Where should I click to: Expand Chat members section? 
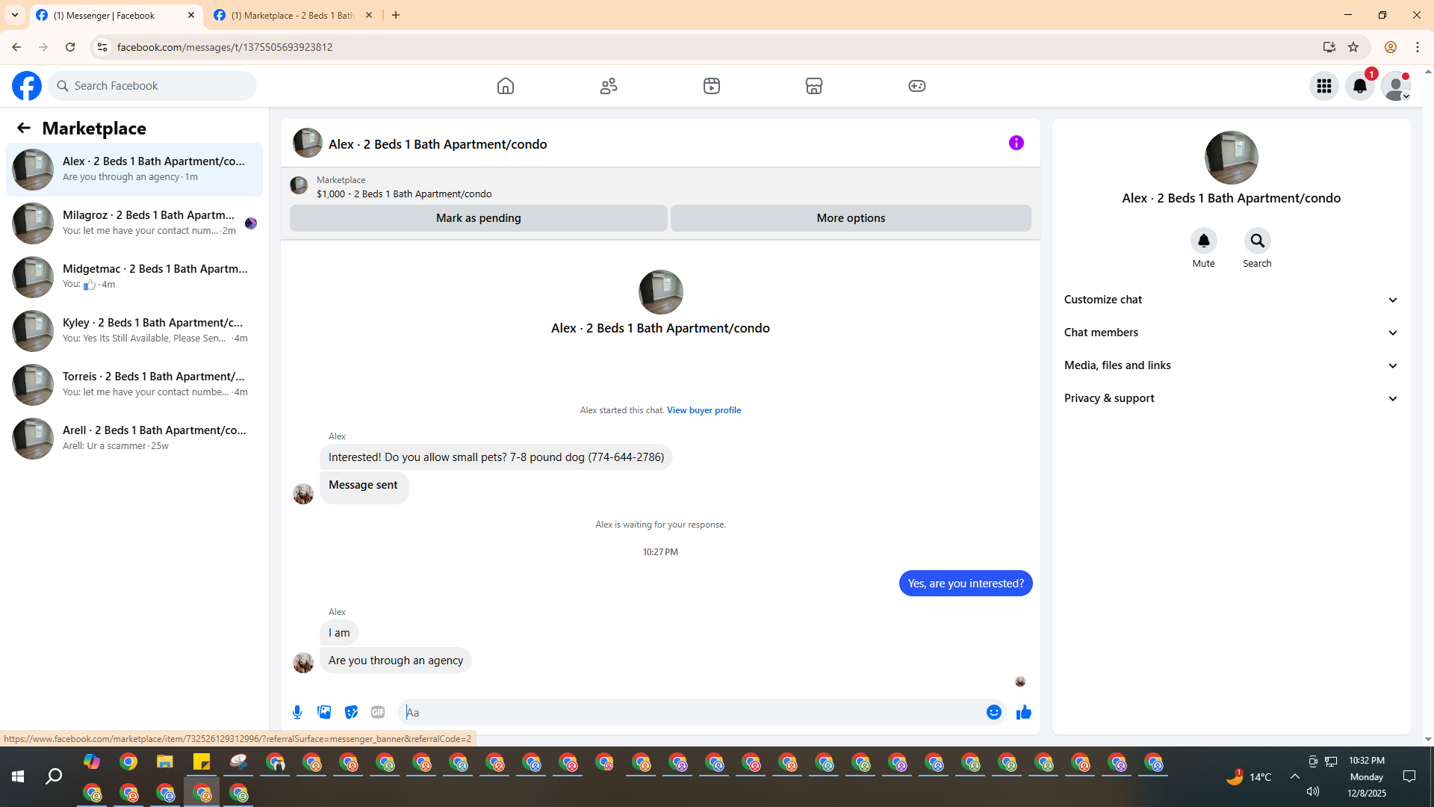[x=1231, y=333]
